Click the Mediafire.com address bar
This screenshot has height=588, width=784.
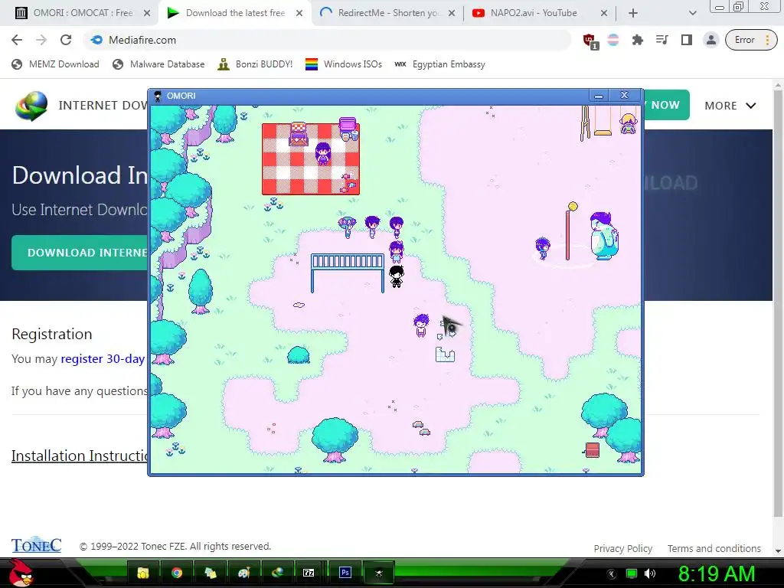click(327, 40)
